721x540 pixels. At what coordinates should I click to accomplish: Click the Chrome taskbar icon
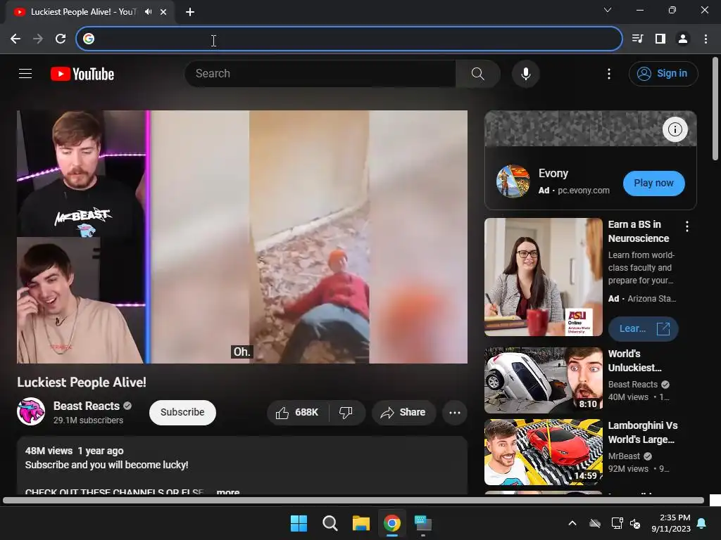391,523
